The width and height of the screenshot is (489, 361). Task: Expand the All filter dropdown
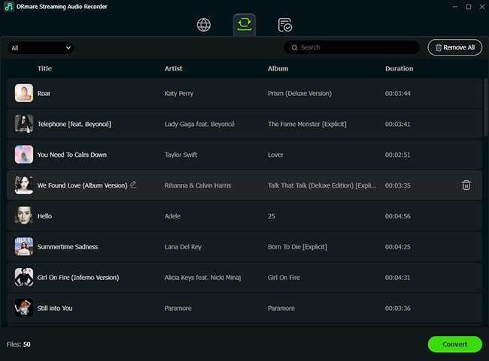[41, 48]
